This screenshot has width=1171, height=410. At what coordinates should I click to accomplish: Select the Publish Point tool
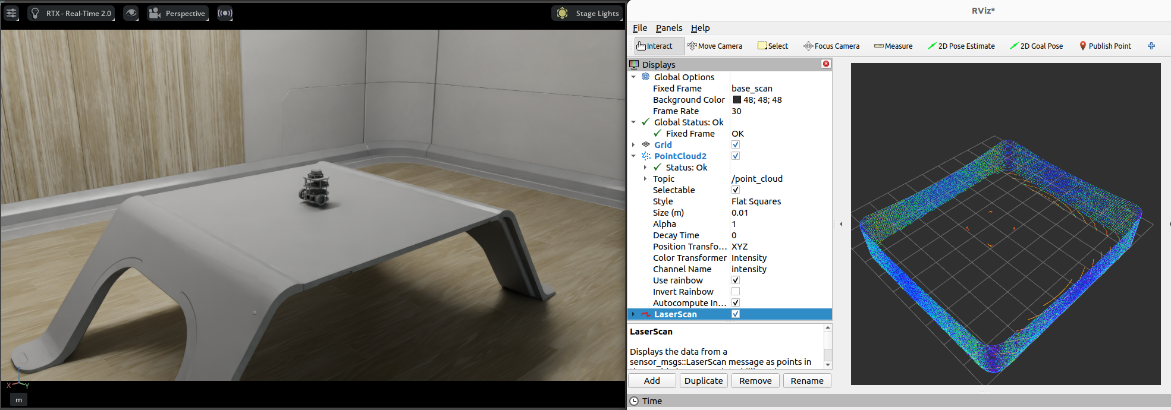(1105, 46)
